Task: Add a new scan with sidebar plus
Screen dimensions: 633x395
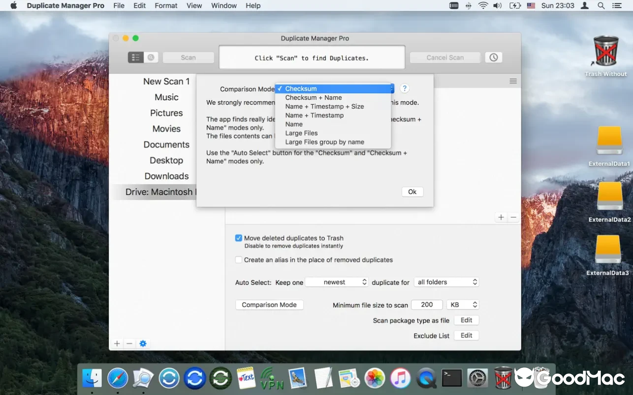Action: 117,344
